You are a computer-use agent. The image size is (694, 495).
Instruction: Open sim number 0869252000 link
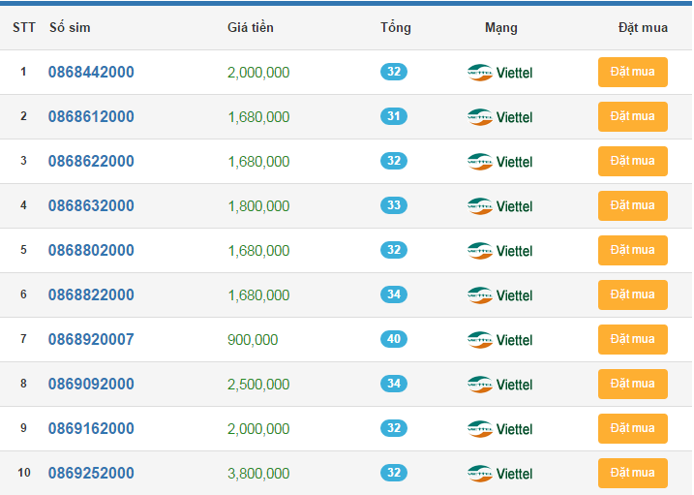tap(91, 473)
